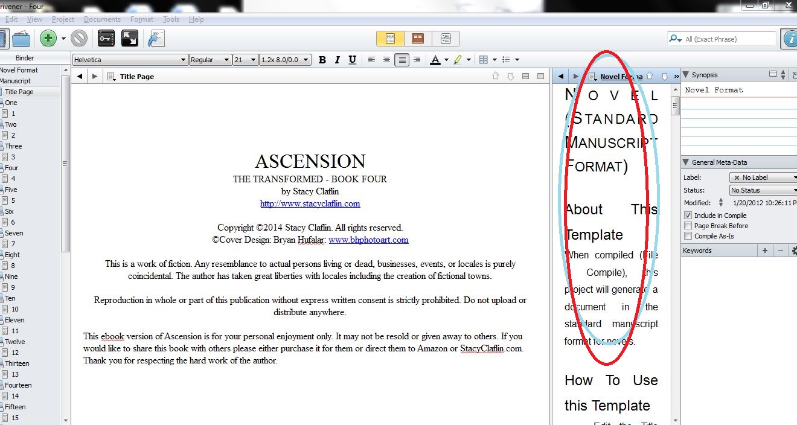Switch to Outliner view mode
The width and height of the screenshot is (797, 425).
[x=446, y=39]
